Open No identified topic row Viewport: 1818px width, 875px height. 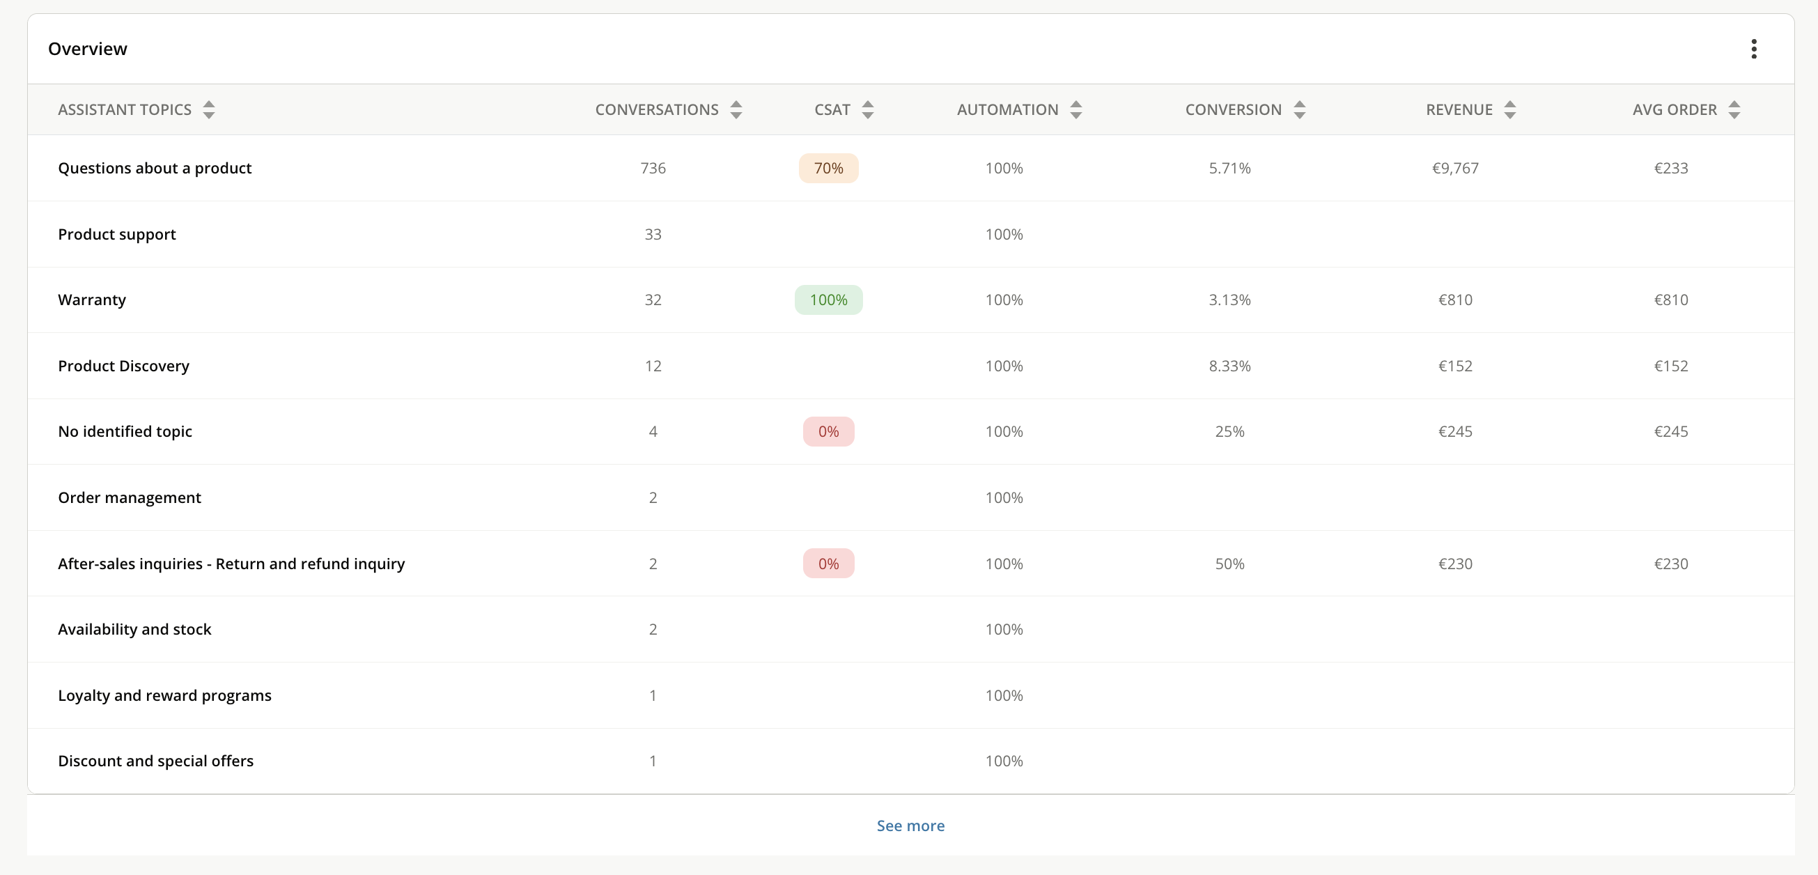tap(125, 431)
